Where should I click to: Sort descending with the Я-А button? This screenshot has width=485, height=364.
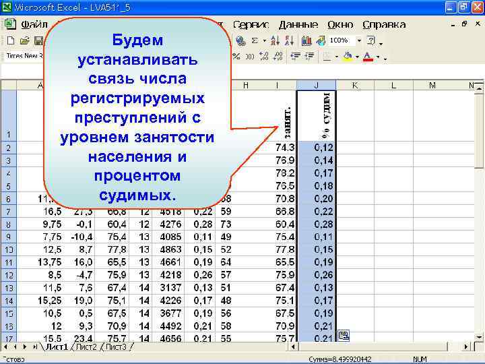(289, 40)
